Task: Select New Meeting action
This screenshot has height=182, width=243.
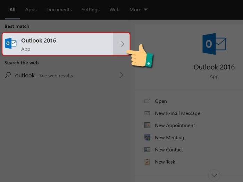Action: (x=169, y=138)
